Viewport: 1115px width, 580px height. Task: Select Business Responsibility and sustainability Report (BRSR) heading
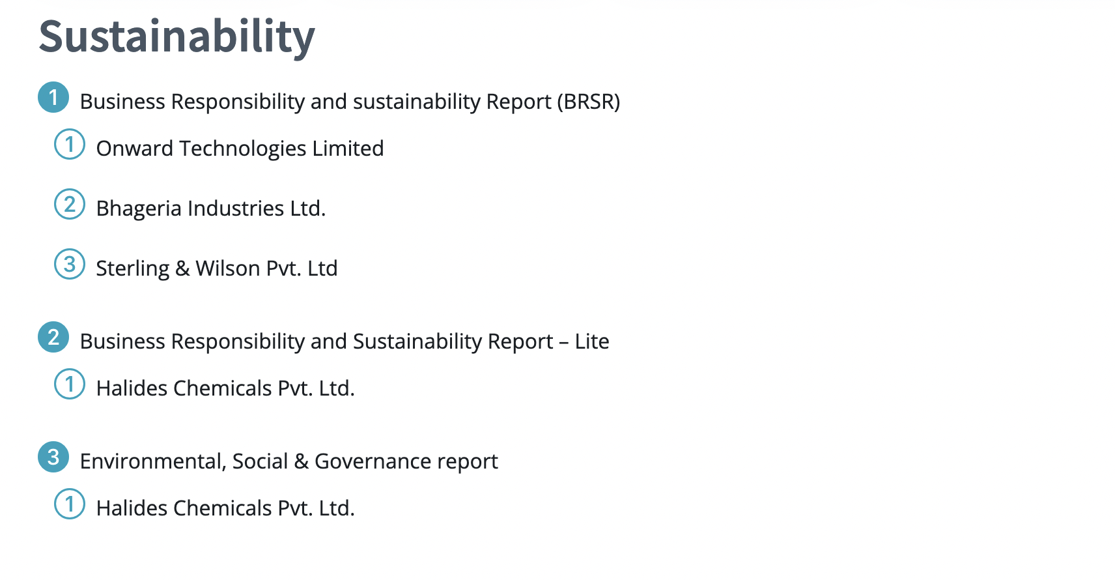[x=350, y=102]
